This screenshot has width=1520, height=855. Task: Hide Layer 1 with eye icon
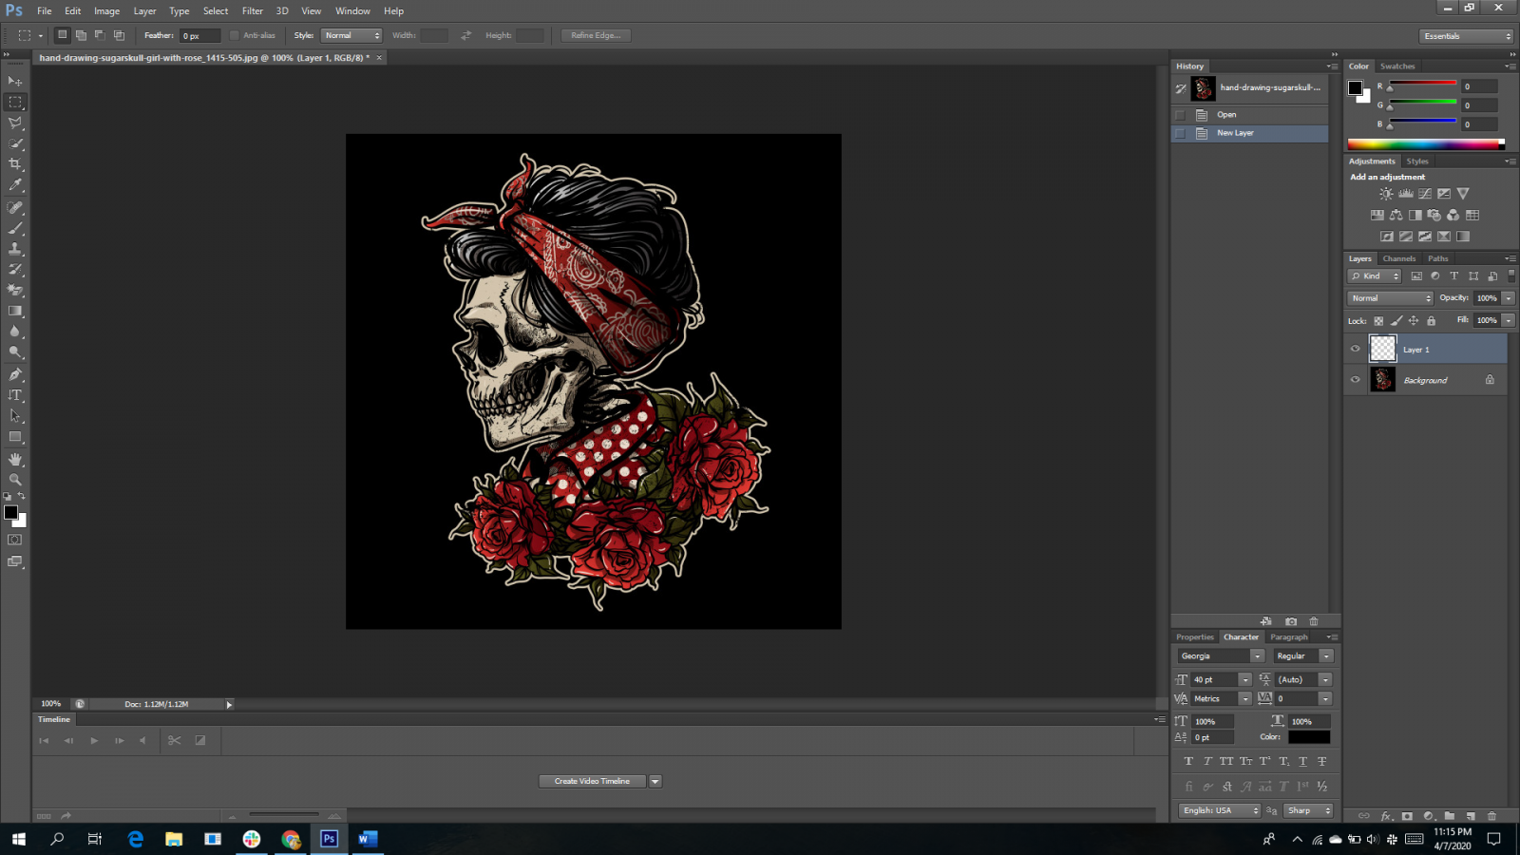click(1356, 349)
